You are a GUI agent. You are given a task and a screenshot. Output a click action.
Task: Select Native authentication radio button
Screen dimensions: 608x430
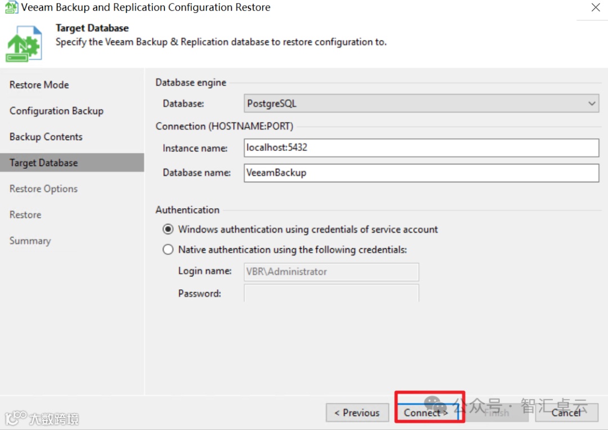point(168,249)
